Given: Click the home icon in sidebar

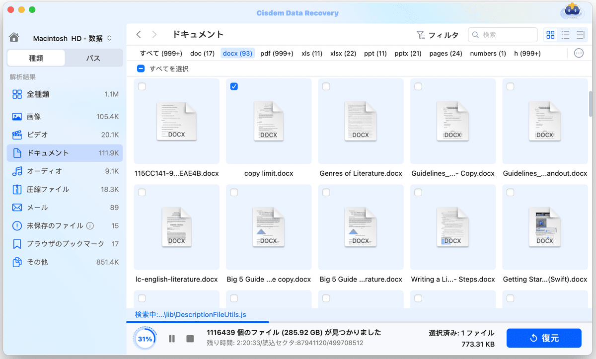Looking at the screenshot, I should point(14,38).
